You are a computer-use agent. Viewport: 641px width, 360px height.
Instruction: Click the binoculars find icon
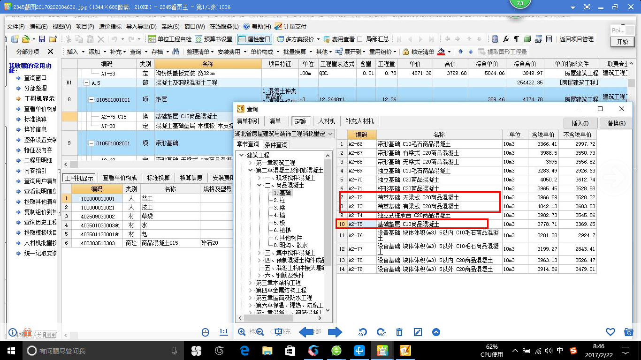click(176, 52)
